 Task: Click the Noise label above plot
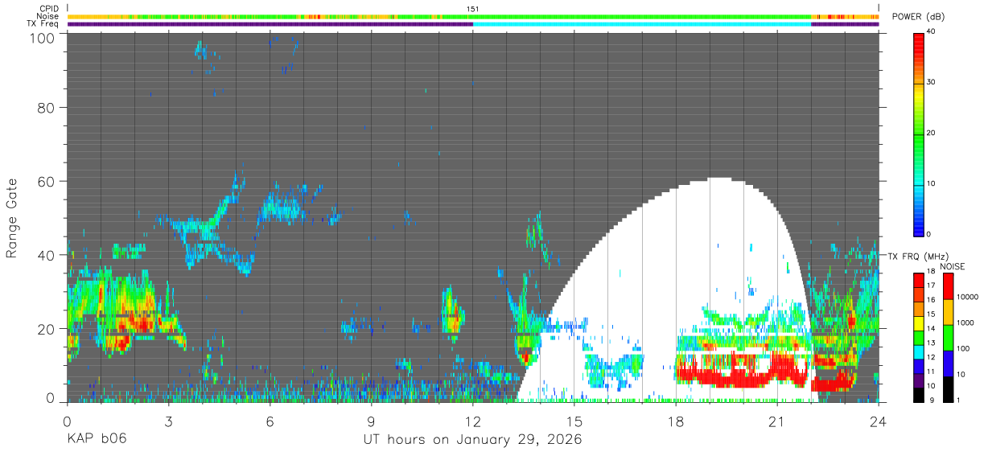click(x=47, y=16)
